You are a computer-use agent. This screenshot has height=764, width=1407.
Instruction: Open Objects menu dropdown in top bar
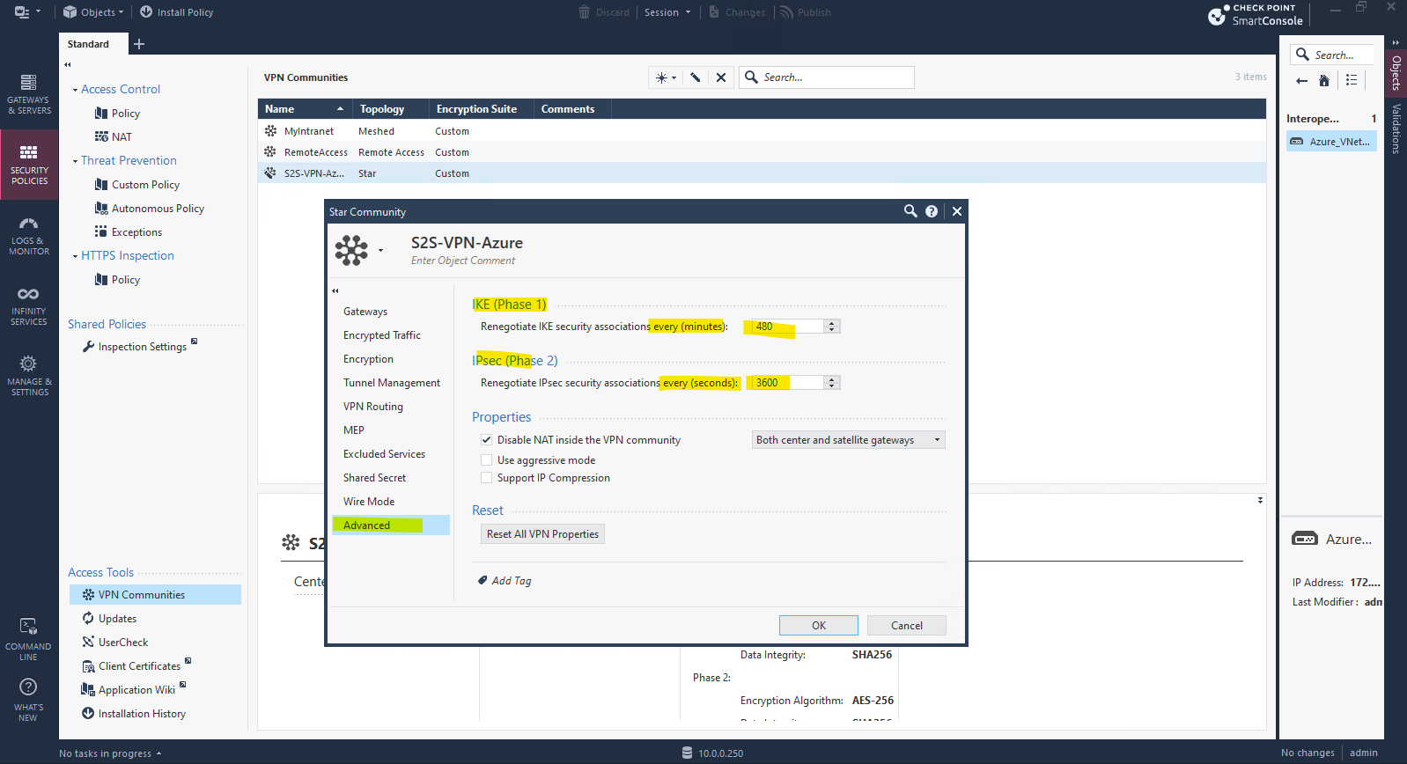pyautogui.click(x=93, y=12)
